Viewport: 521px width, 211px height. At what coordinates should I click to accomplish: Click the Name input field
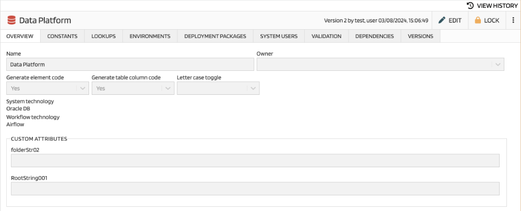pyautogui.click(x=130, y=64)
